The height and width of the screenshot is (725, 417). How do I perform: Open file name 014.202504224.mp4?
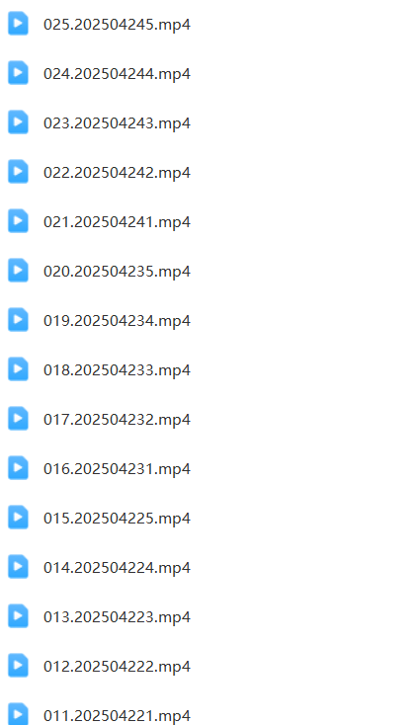(x=117, y=567)
